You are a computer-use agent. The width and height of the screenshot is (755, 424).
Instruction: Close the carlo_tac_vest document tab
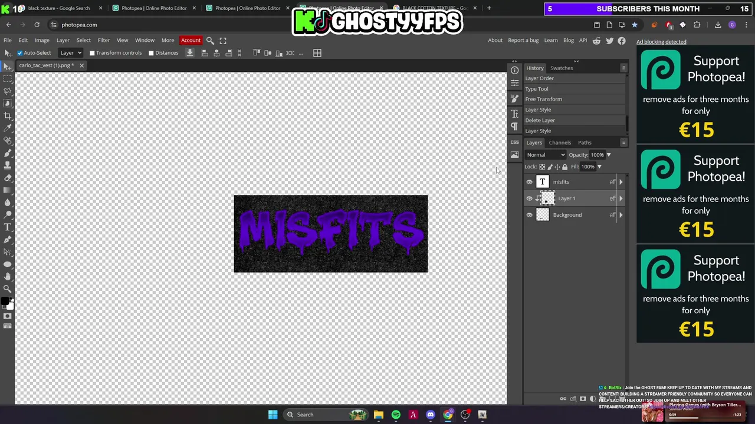[81, 65]
